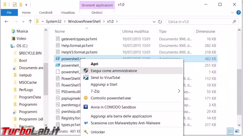Click the Malwarebytes icon

tap(86, 123)
